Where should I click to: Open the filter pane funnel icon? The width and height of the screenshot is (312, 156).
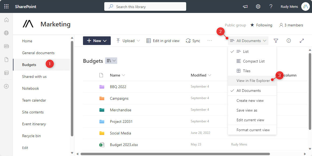coord(276,41)
